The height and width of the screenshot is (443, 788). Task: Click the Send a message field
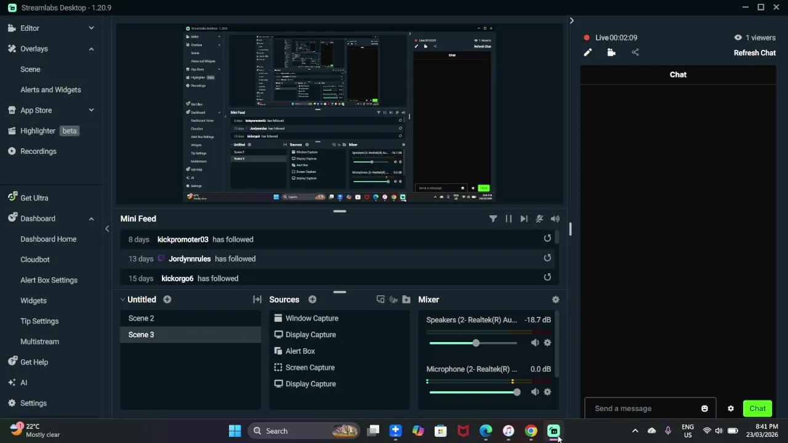pyautogui.click(x=650, y=409)
